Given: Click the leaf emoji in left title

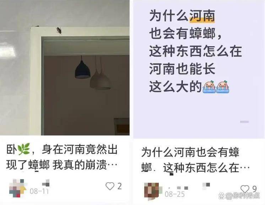Looking at the screenshot, I should point(24,149).
